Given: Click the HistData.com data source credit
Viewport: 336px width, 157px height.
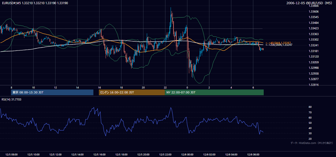Looking at the screenshot, I should [x=312, y=143].
